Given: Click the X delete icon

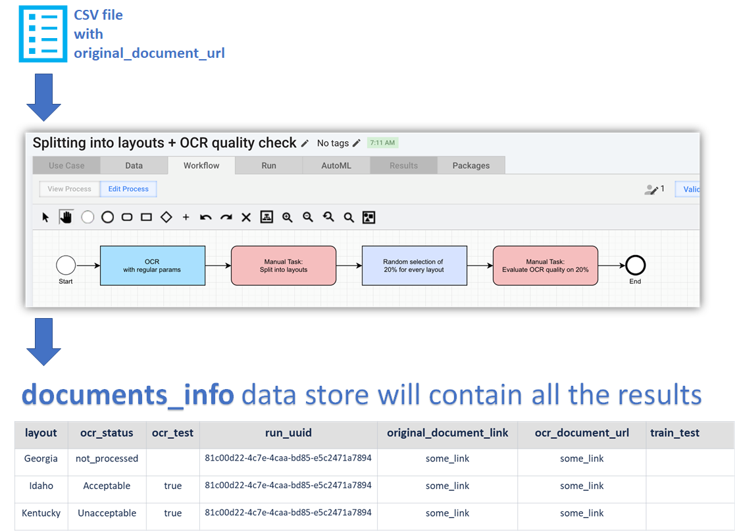Looking at the screenshot, I should (246, 218).
